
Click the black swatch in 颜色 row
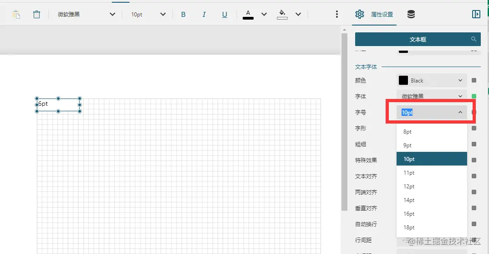click(403, 81)
